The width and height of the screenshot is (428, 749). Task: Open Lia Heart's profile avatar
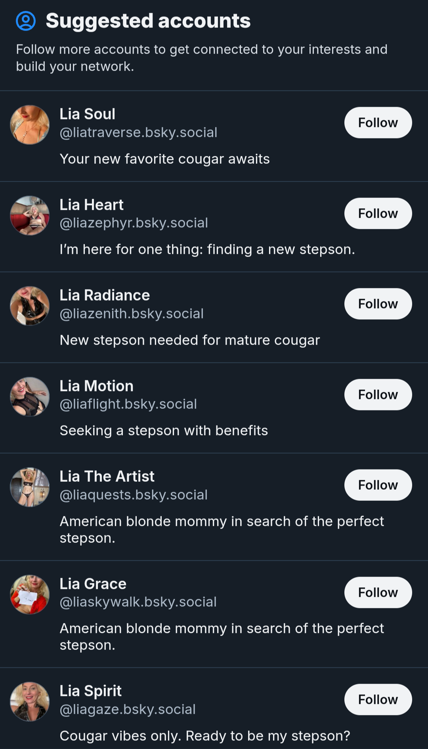pyautogui.click(x=30, y=215)
